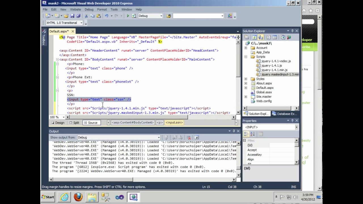
Task: Expand the Default.aspx tree node
Action: pyautogui.click(x=246, y=88)
